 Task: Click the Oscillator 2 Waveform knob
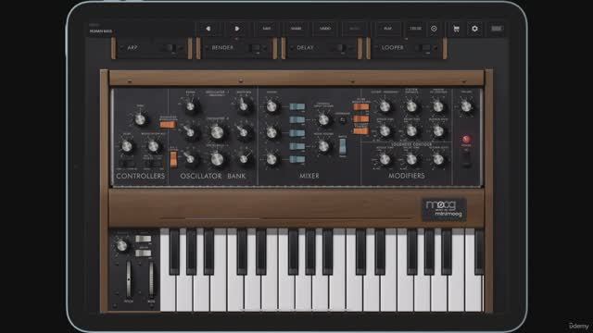click(x=244, y=132)
